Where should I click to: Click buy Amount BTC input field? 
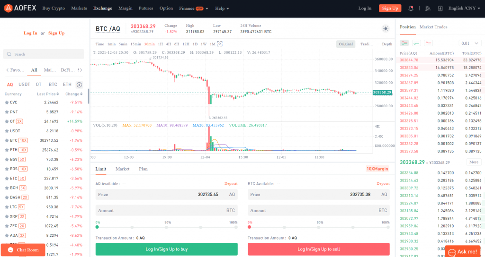(166, 210)
